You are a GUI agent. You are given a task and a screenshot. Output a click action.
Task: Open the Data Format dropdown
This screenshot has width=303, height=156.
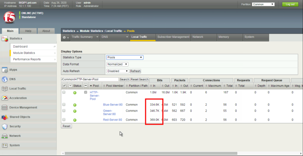[117, 64]
